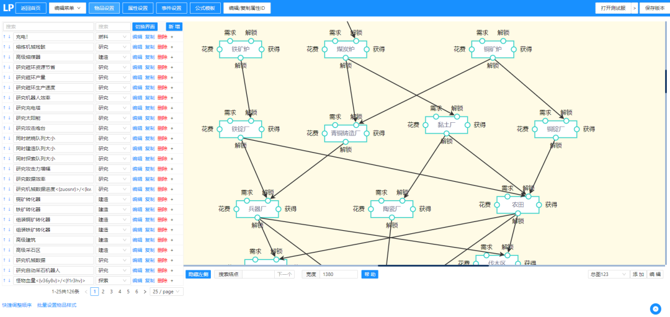Select the 农田 node in the graph

click(518, 205)
